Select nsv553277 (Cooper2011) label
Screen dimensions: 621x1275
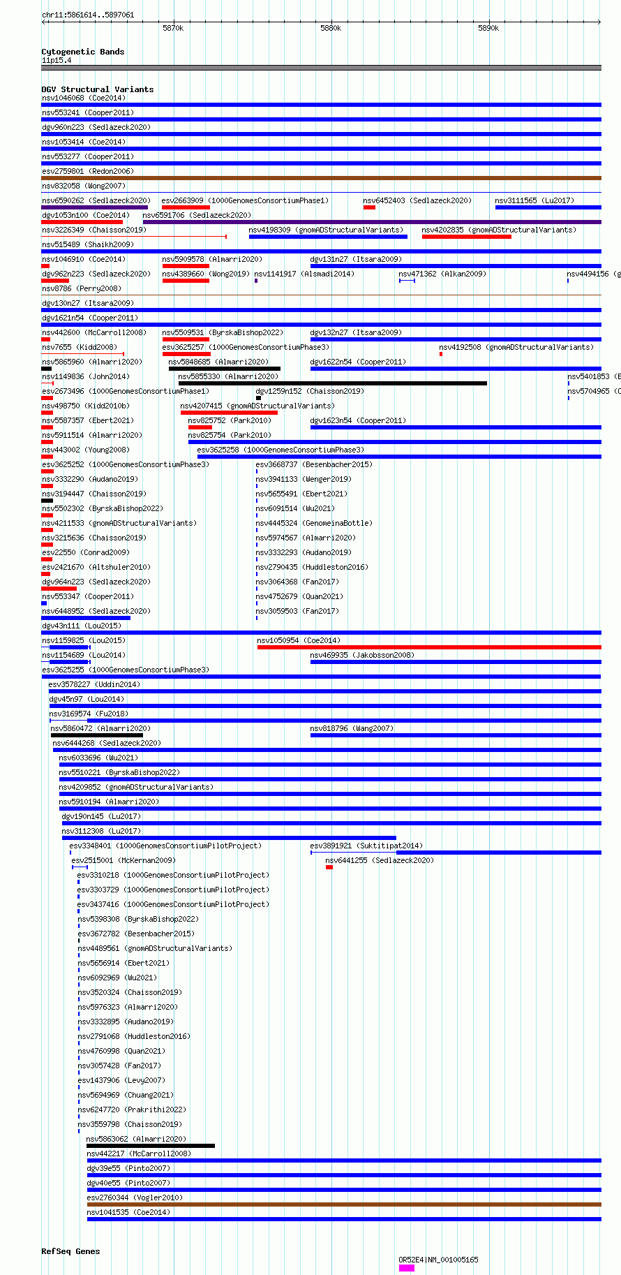click(88, 156)
